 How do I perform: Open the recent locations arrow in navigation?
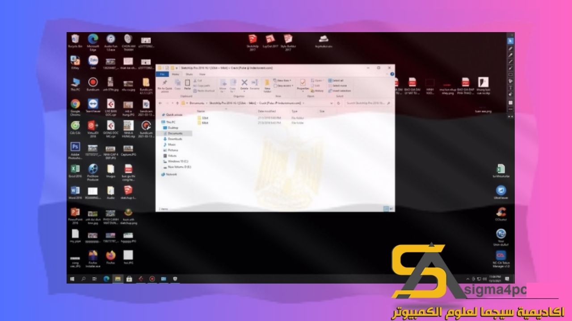pos(172,103)
